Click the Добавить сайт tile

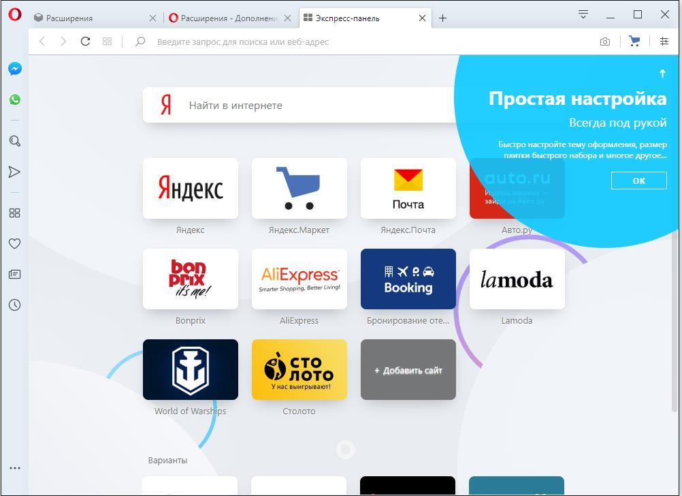coord(408,370)
